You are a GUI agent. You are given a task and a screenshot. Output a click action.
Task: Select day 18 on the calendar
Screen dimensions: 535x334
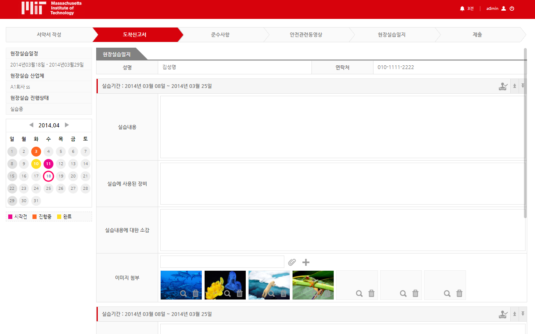tap(48, 176)
